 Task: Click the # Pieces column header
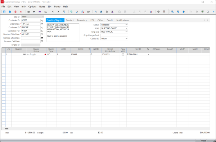156,50
